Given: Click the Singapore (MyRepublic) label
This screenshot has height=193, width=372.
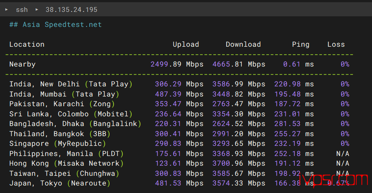Looking at the screenshot, I should coord(57,144).
